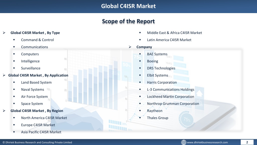Select the "Land Based System" item
The height and width of the screenshot is (145, 257).
[x=36, y=82]
